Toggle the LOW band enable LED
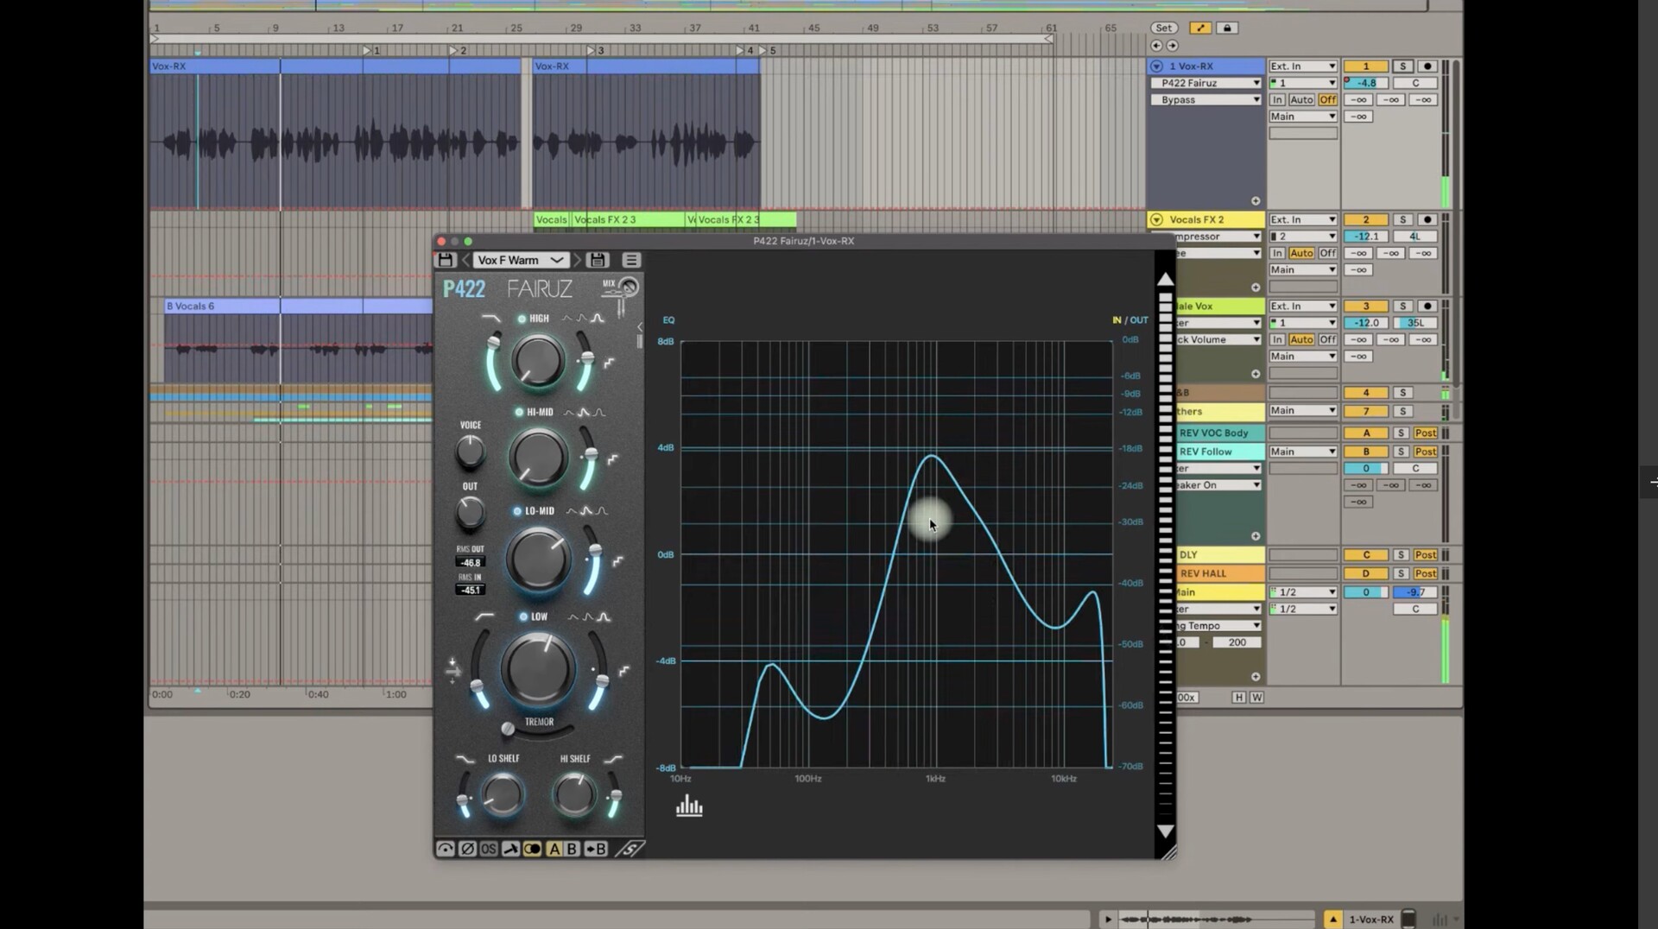The height and width of the screenshot is (929, 1658). click(x=523, y=616)
